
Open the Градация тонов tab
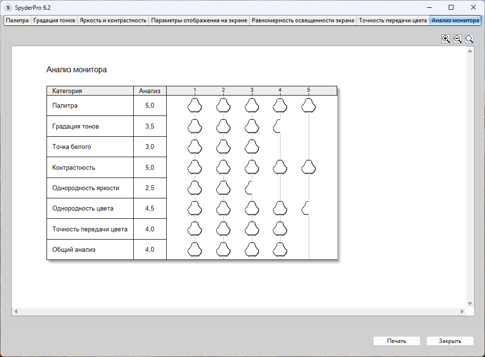coord(54,20)
